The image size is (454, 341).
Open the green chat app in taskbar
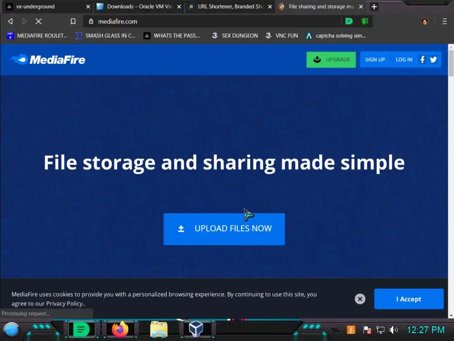82,330
